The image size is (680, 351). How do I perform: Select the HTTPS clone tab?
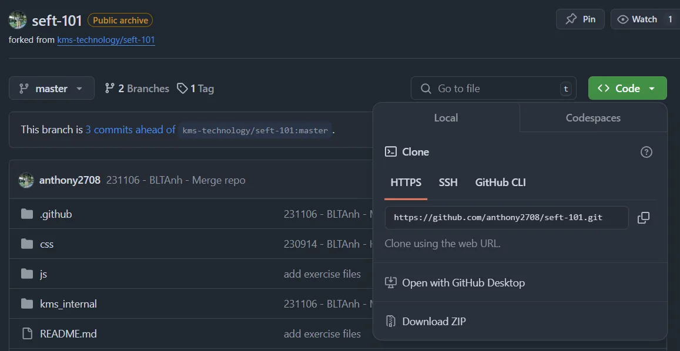(406, 183)
